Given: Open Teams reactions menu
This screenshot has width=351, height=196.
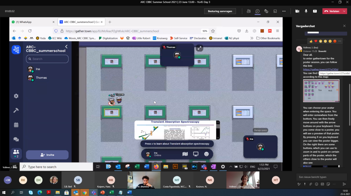Looking at the screenshot, I should (x=266, y=11).
